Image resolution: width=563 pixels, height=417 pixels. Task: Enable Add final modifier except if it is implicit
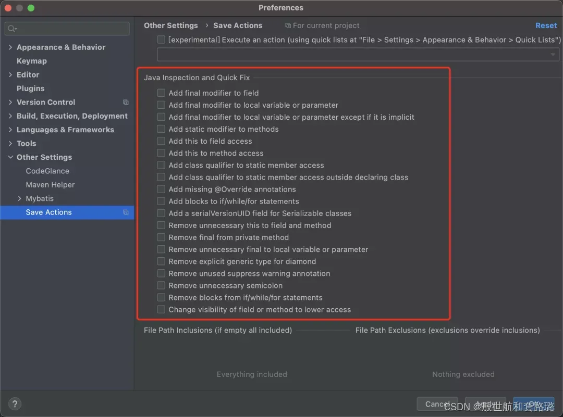click(x=161, y=117)
